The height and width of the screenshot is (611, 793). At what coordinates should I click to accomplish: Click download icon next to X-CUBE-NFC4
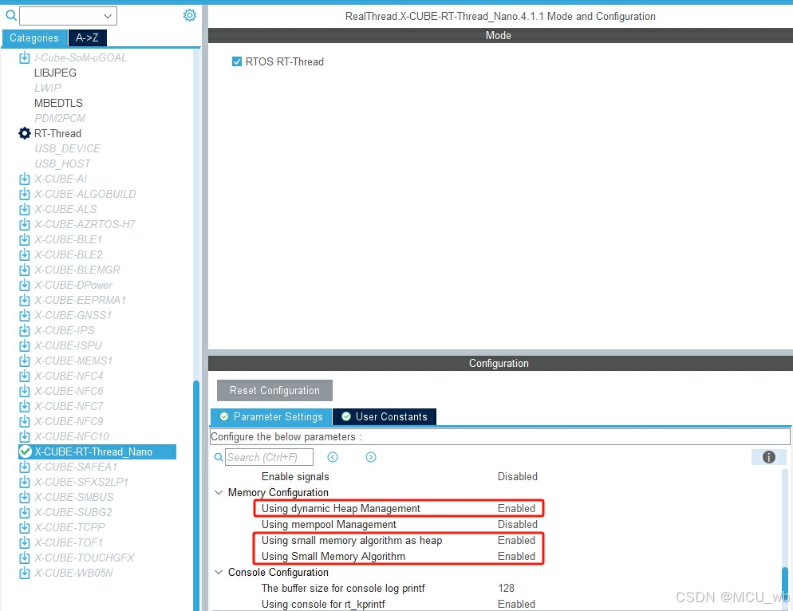(24, 376)
